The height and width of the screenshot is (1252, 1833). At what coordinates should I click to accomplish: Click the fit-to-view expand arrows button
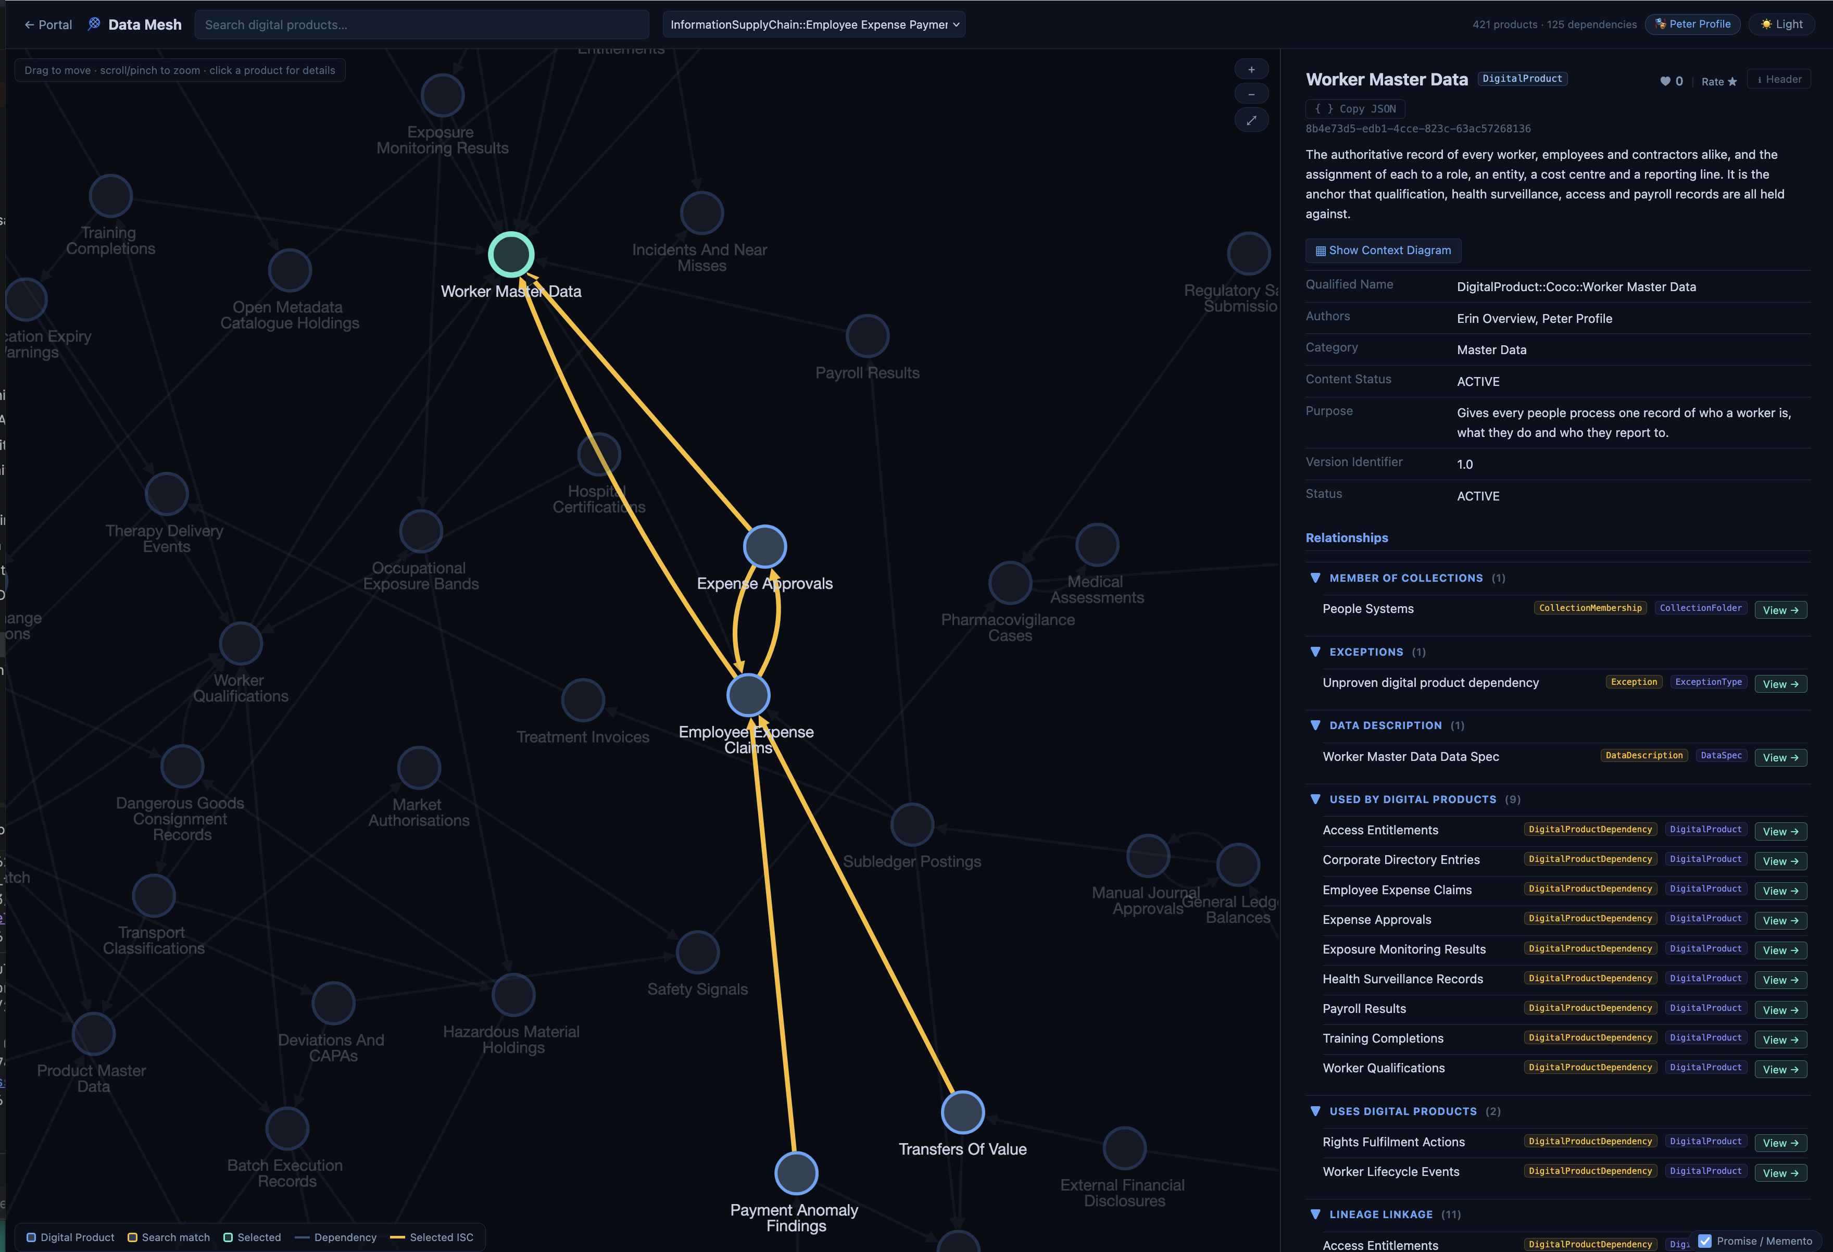[1251, 120]
